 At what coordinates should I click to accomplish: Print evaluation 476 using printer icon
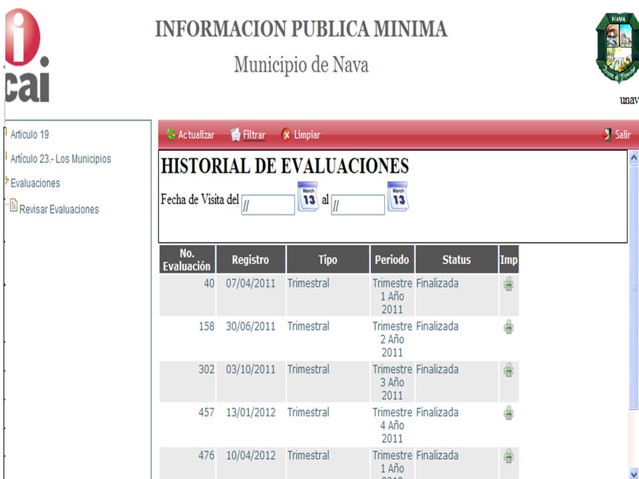click(508, 456)
